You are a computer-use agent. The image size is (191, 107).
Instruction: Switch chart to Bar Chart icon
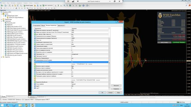[x=56, y=5]
